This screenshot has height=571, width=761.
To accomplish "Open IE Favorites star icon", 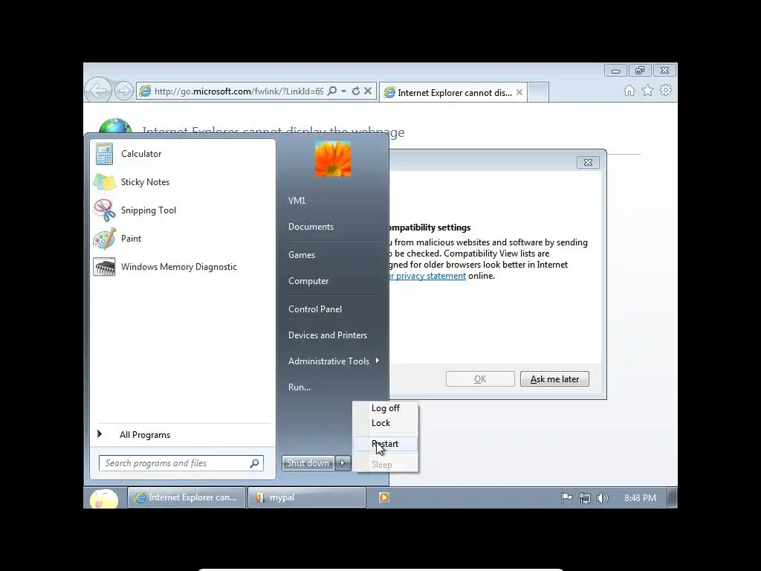I will click(647, 90).
